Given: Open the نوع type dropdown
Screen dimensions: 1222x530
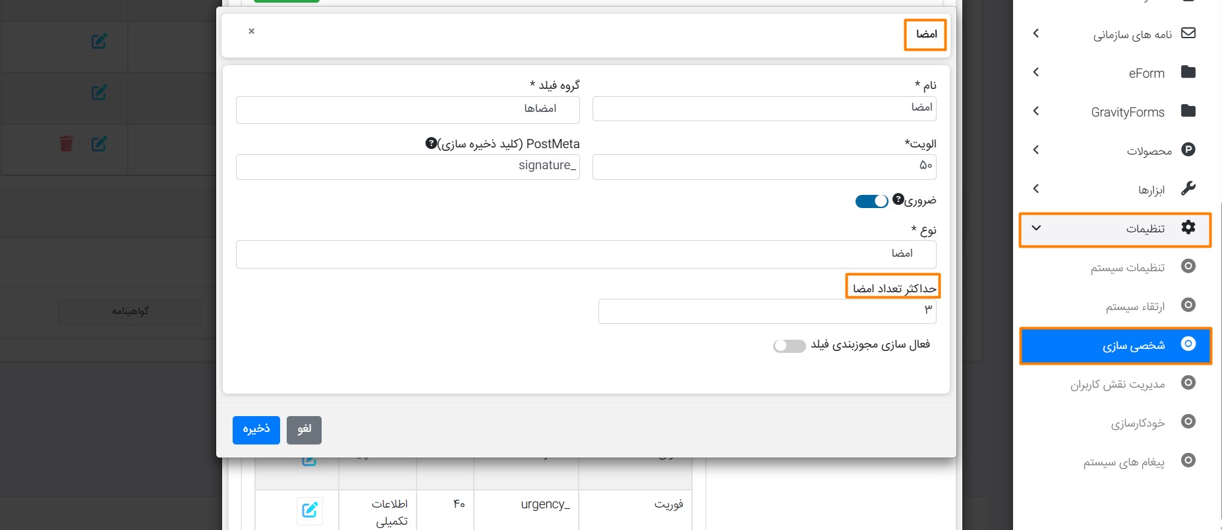Looking at the screenshot, I should coord(586,254).
